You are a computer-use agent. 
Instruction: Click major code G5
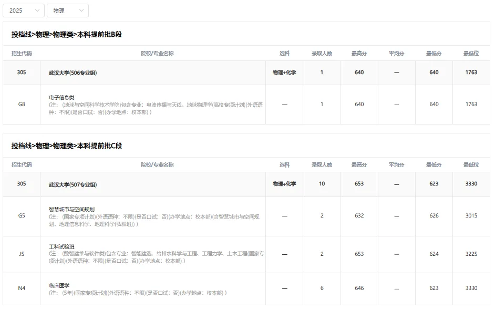22,215
